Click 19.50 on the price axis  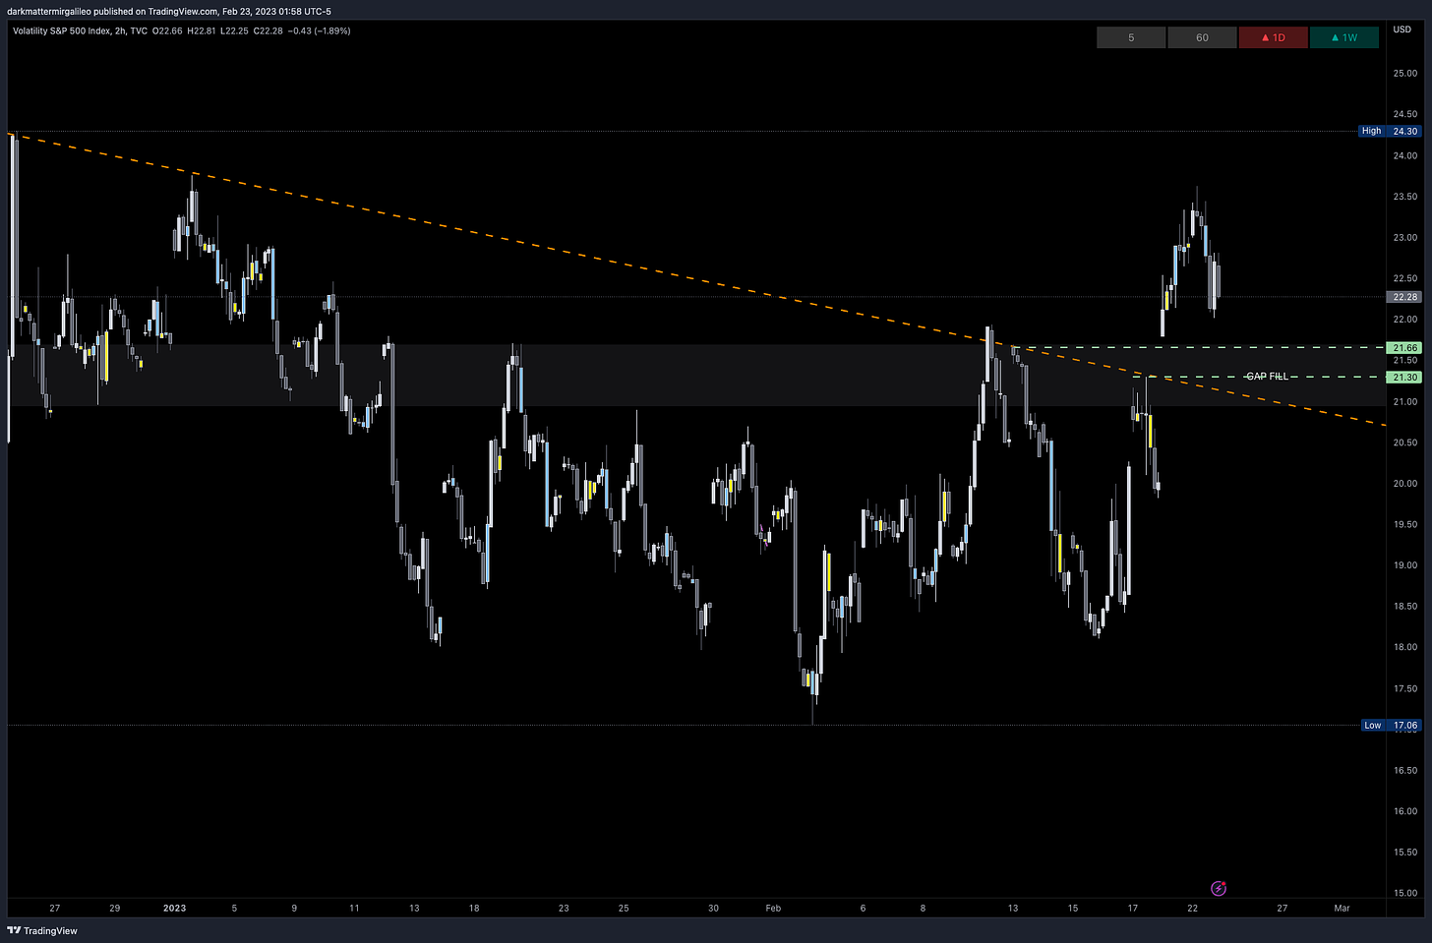[x=1404, y=524]
